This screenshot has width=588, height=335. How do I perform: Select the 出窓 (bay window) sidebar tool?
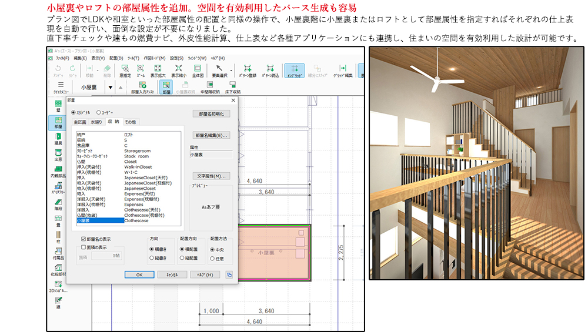[58, 155]
